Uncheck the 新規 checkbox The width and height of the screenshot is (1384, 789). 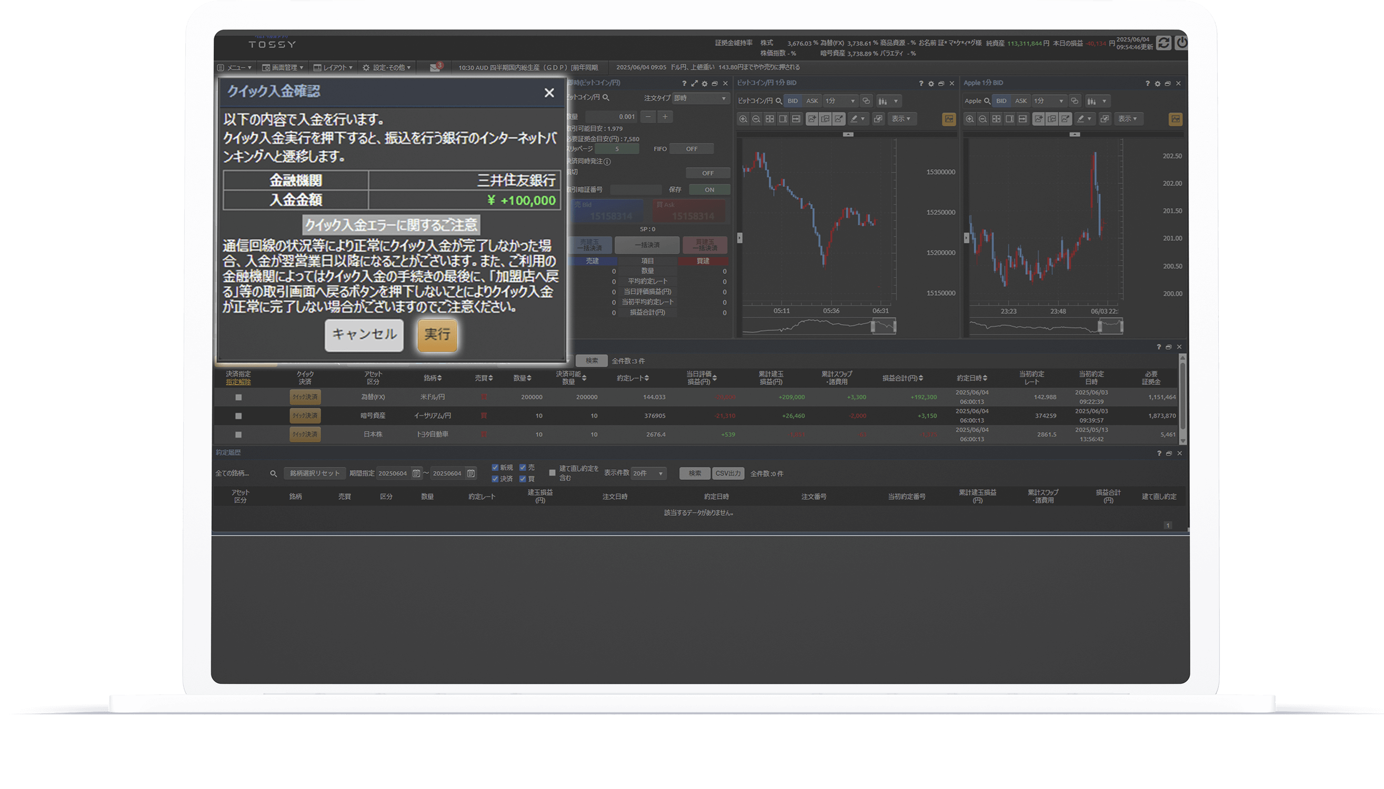[495, 468]
